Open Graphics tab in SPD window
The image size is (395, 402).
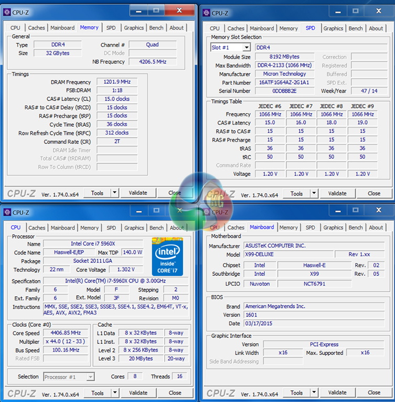(333, 28)
